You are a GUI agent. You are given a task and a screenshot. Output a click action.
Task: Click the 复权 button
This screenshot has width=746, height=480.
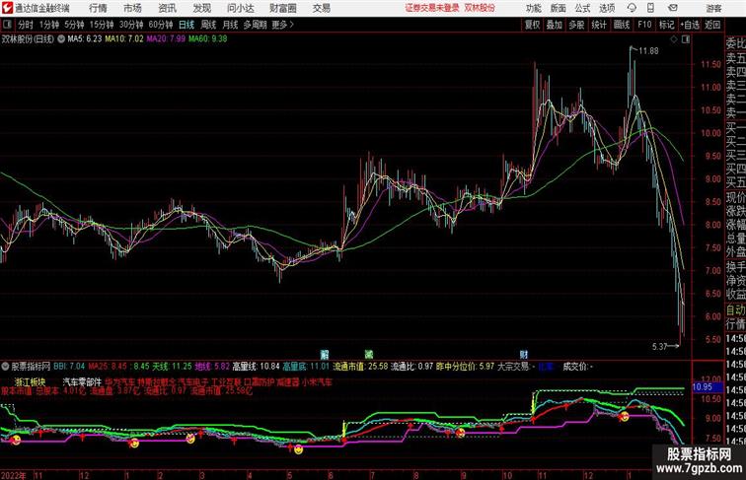tap(532, 25)
